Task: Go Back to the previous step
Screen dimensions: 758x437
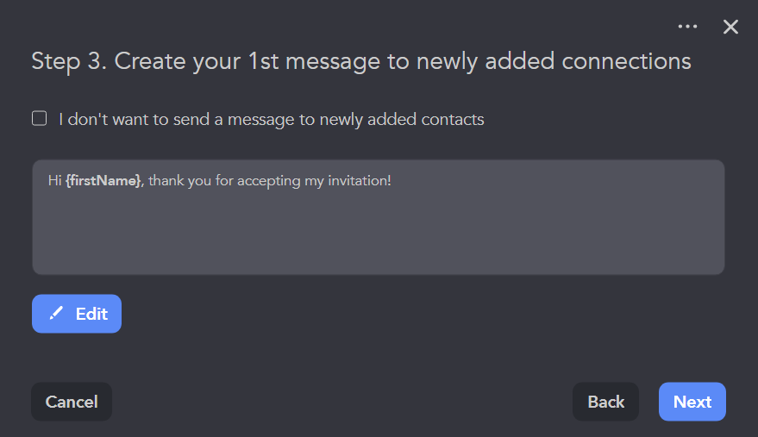Action: point(605,402)
